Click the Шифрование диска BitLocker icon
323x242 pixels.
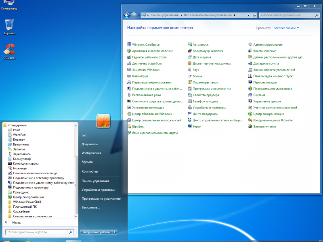pos(250,120)
